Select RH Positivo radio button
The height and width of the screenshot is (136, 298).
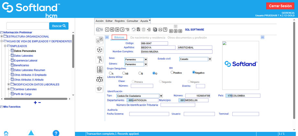coord(172,73)
